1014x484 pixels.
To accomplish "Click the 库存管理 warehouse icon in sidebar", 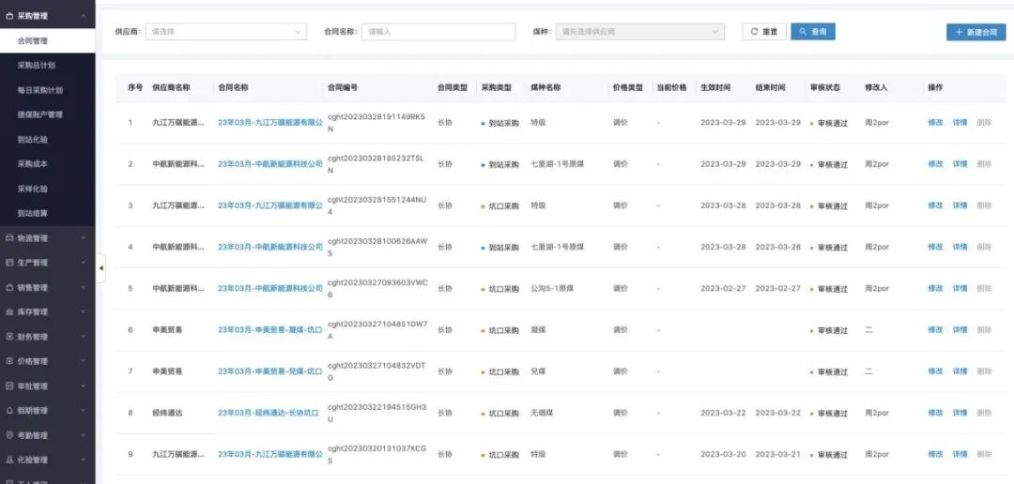I will pyautogui.click(x=9, y=311).
